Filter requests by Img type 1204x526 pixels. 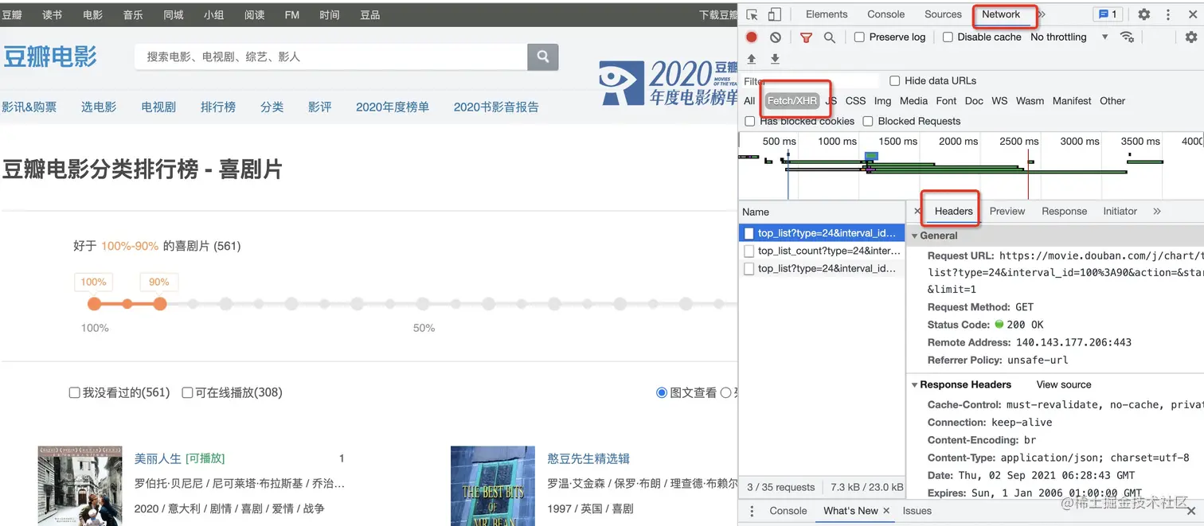(882, 101)
